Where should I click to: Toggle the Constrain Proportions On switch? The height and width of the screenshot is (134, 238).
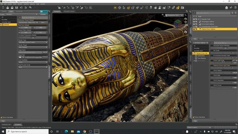(x=33, y=38)
